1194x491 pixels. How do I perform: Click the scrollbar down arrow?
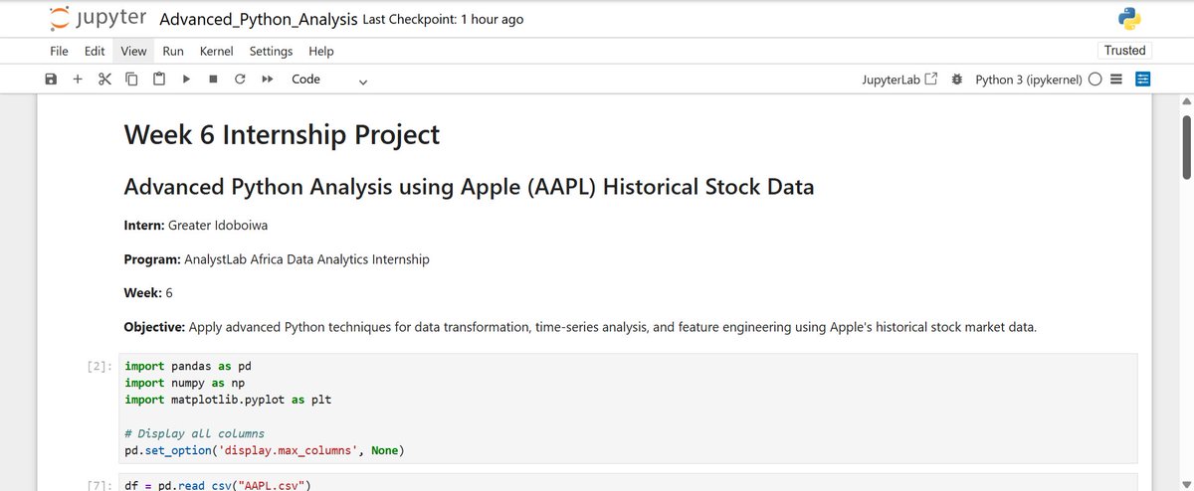1185,483
